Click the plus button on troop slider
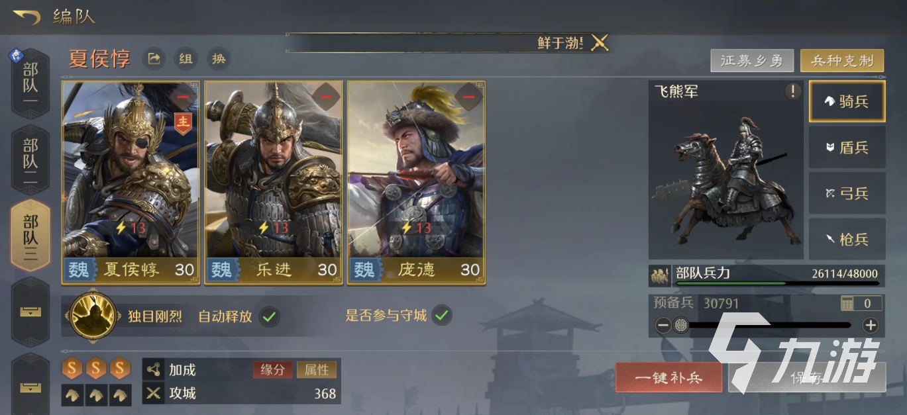 (x=871, y=325)
